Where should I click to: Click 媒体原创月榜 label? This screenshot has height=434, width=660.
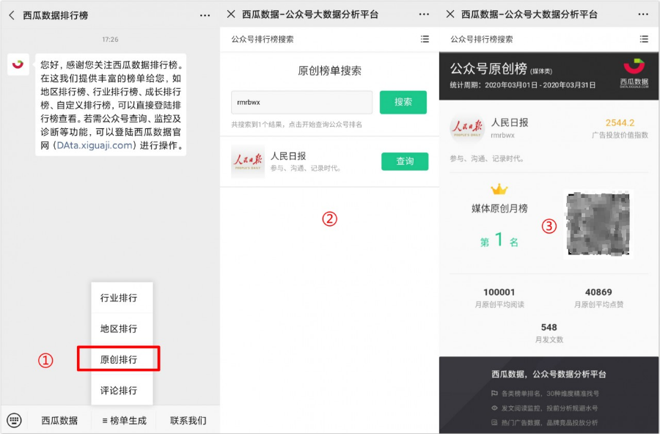coord(499,208)
